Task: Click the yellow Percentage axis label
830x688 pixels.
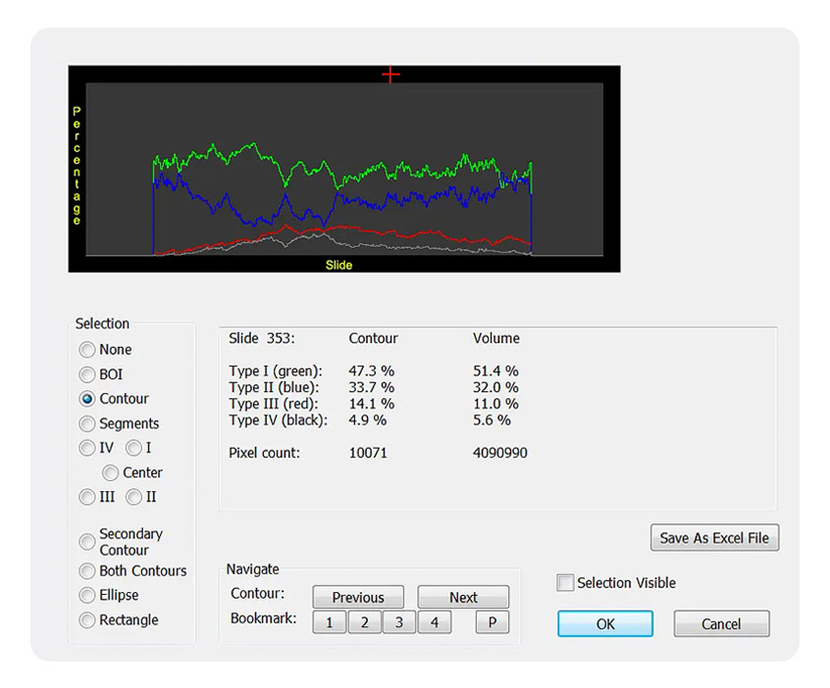Action: click(77, 166)
